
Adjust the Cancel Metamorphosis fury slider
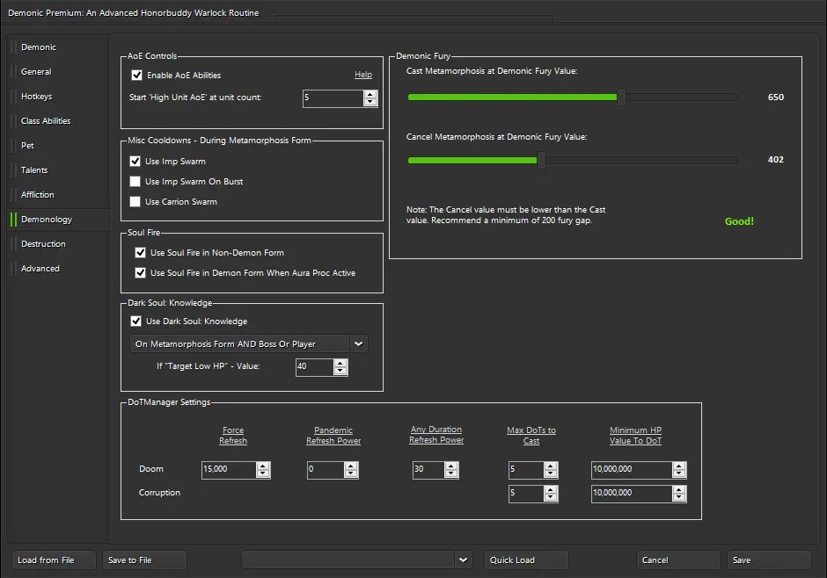(541, 160)
